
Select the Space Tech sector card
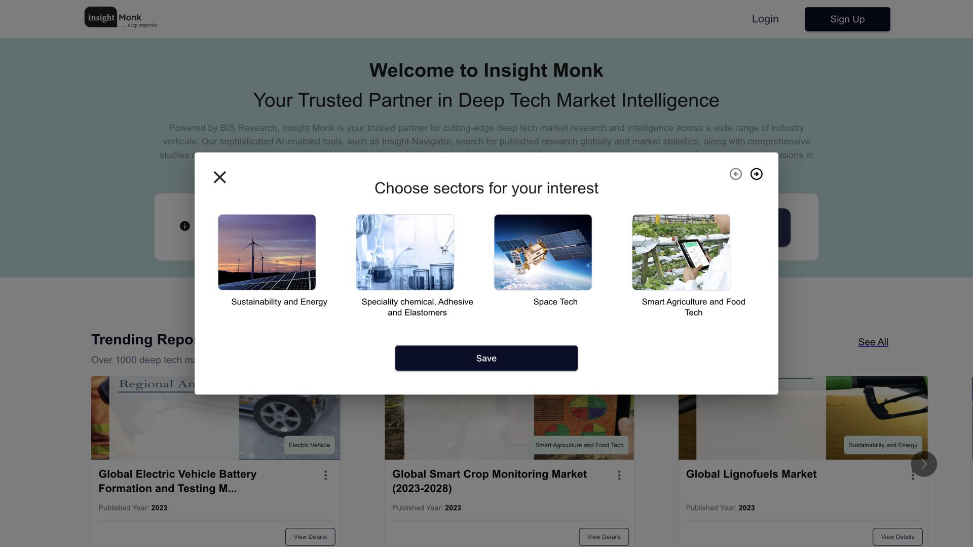pos(542,252)
